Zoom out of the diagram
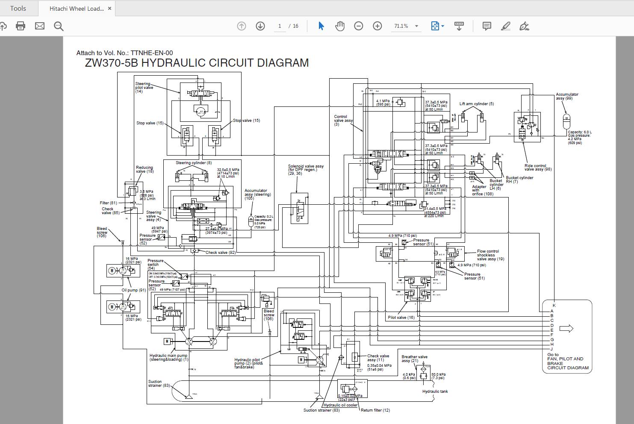Screen dimensions: 634x424 pyautogui.click(x=359, y=26)
